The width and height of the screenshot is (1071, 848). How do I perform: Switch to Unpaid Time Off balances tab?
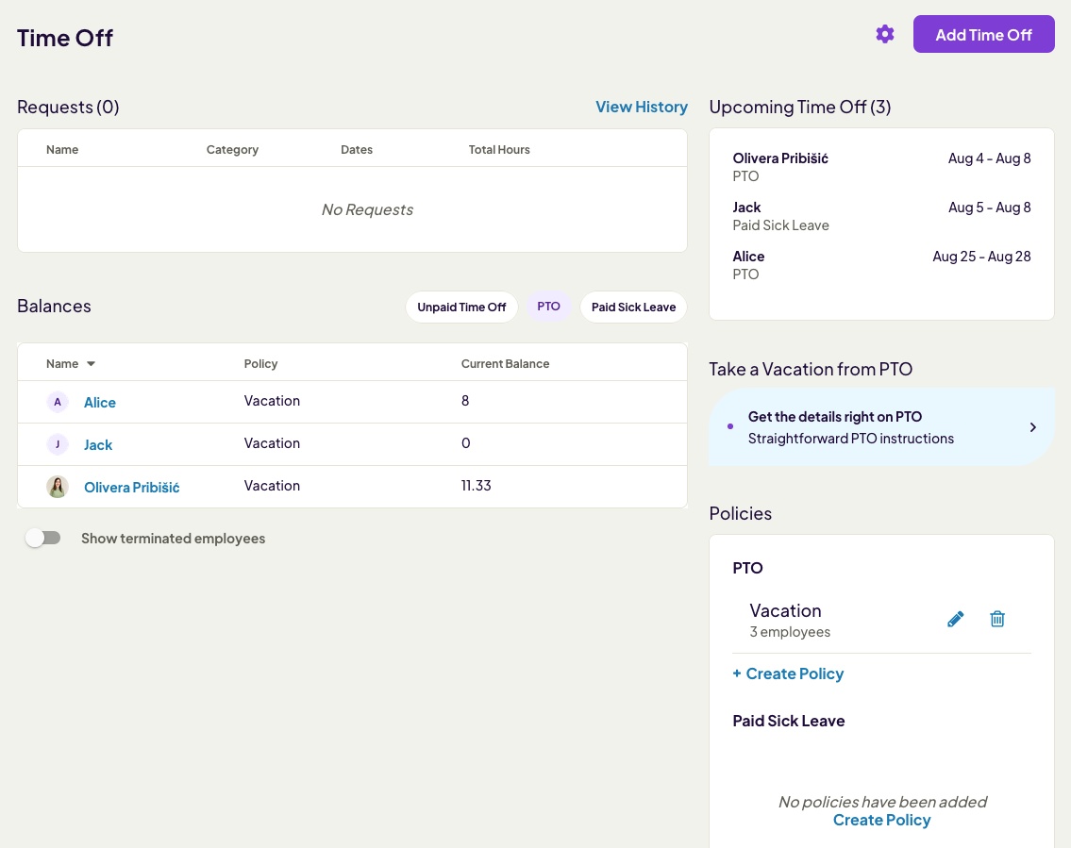tap(461, 308)
